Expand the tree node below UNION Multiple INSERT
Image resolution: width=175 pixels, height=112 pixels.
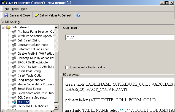pyautogui.click(x=3, y=110)
